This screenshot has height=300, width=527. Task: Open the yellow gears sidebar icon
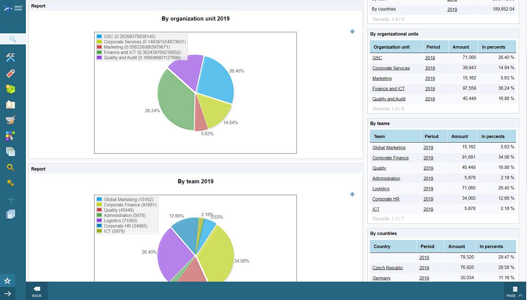click(11, 183)
